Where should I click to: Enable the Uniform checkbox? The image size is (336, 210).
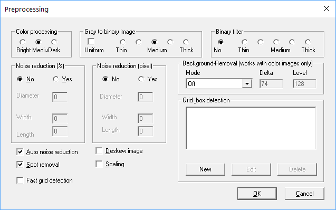91,42
